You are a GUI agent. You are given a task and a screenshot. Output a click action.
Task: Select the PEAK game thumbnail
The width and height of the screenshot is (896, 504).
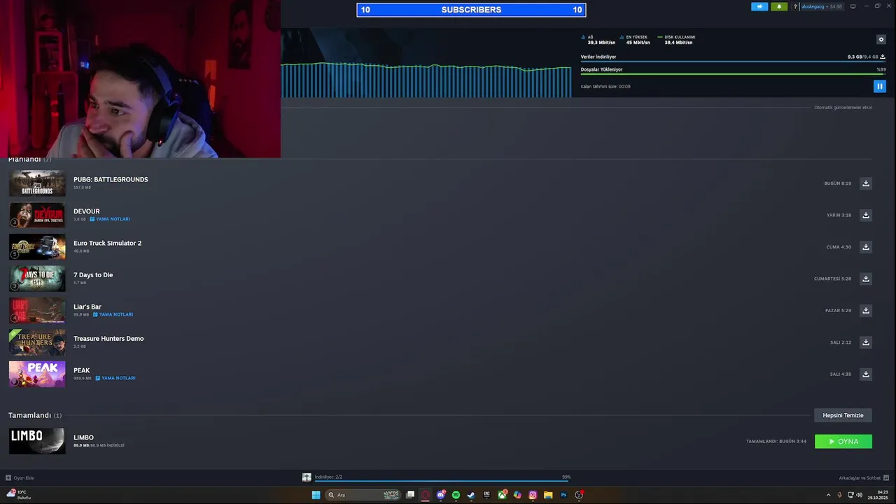[x=37, y=374]
